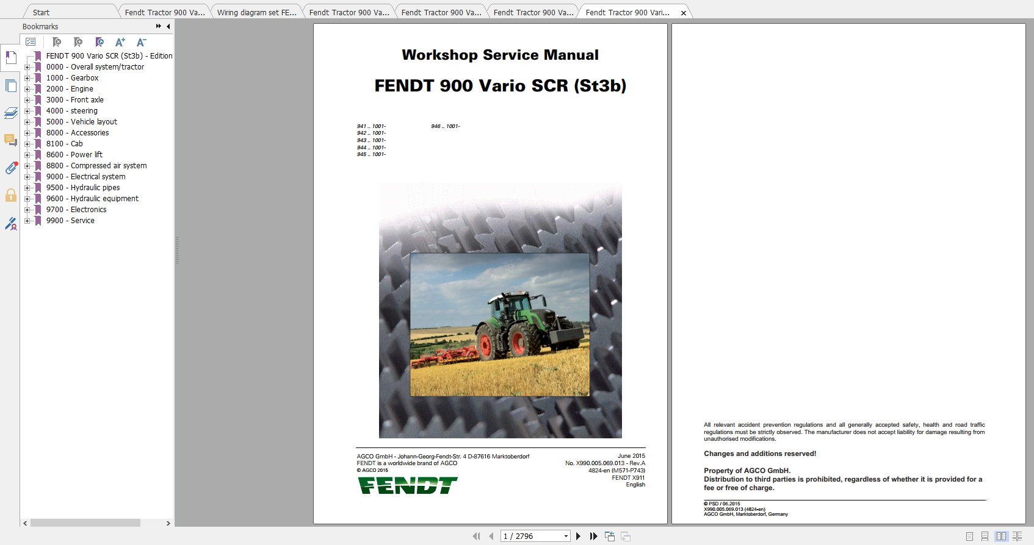This screenshot has width=1034, height=545.
Task: Click the page number field 1 / 2796
Action: click(531, 536)
